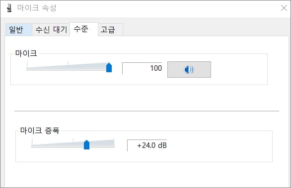Click the far right end of boost slider

tap(114, 146)
